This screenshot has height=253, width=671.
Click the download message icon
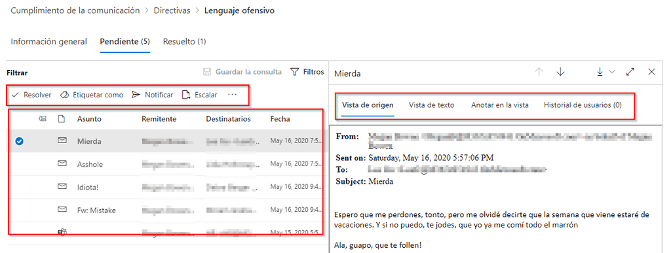click(x=600, y=72)
